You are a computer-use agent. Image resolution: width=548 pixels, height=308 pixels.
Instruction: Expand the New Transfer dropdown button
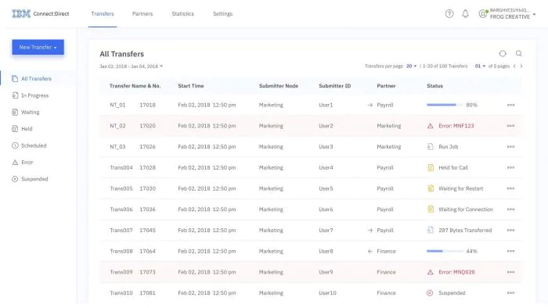pyautogui.click(x=38, y=47)
